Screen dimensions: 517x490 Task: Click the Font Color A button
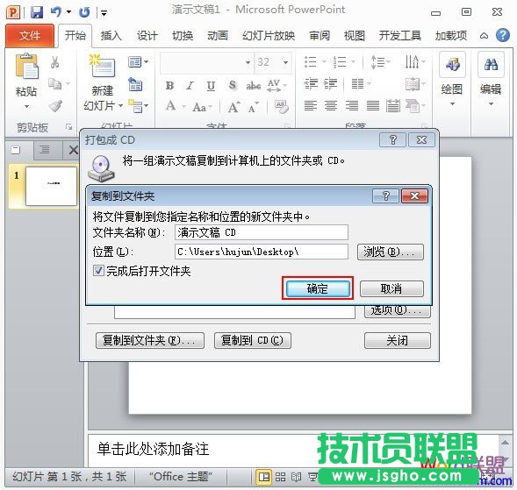(x=170, y=106)
